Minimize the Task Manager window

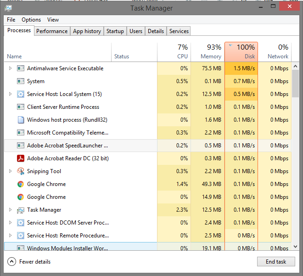coord(261,7)
